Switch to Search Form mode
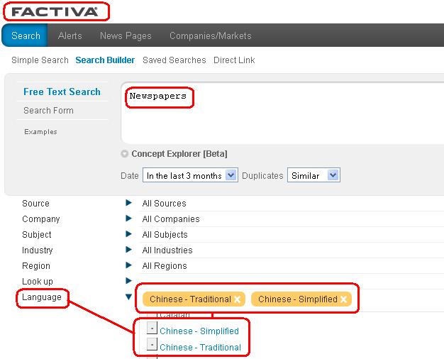The width and height of the screenshot is (444, 359). 48,110
